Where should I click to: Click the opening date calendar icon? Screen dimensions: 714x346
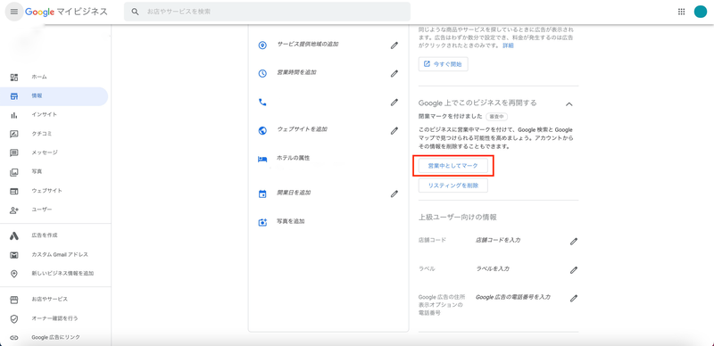pyautogui.click(x=262, y=194)
